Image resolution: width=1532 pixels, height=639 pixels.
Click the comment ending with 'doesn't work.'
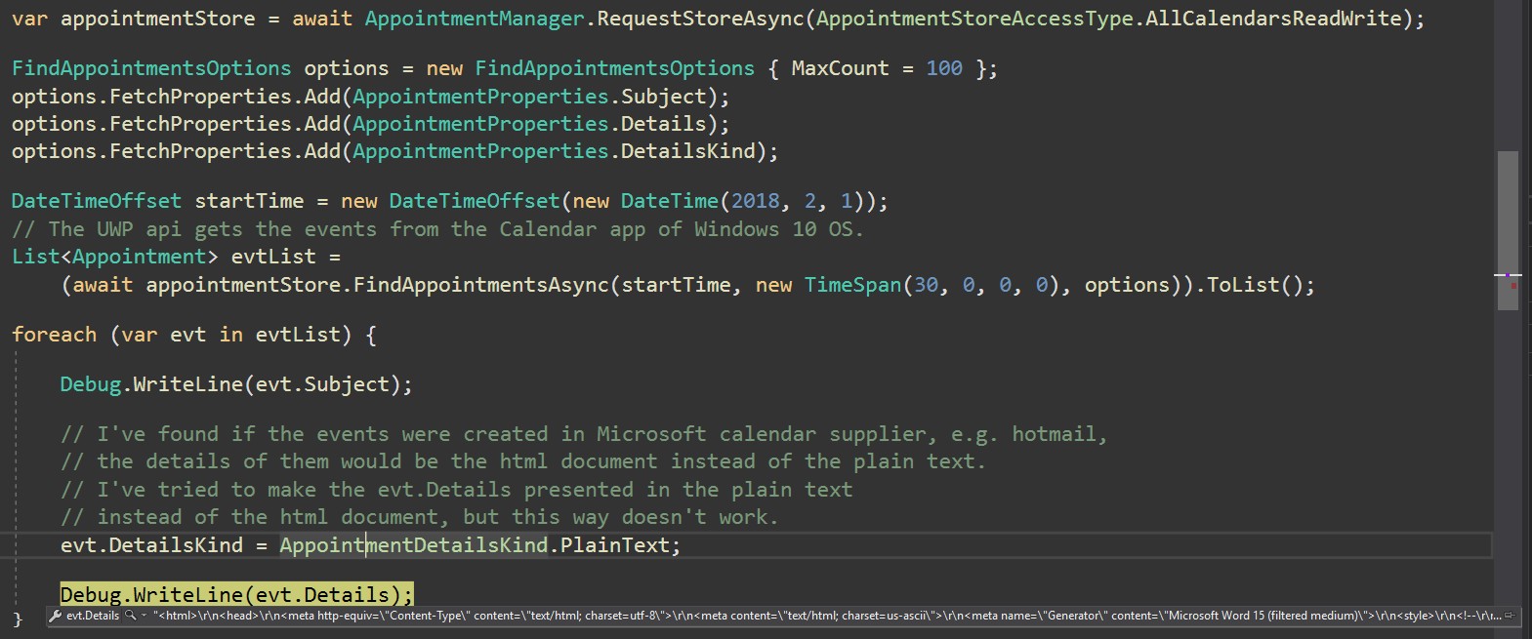[420, 517]
